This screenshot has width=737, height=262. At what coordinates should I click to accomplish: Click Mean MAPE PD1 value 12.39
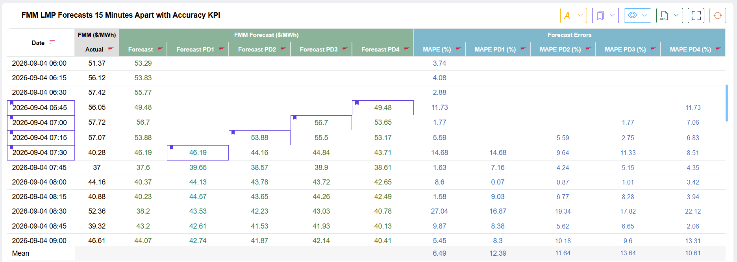(x=498, y=253)
